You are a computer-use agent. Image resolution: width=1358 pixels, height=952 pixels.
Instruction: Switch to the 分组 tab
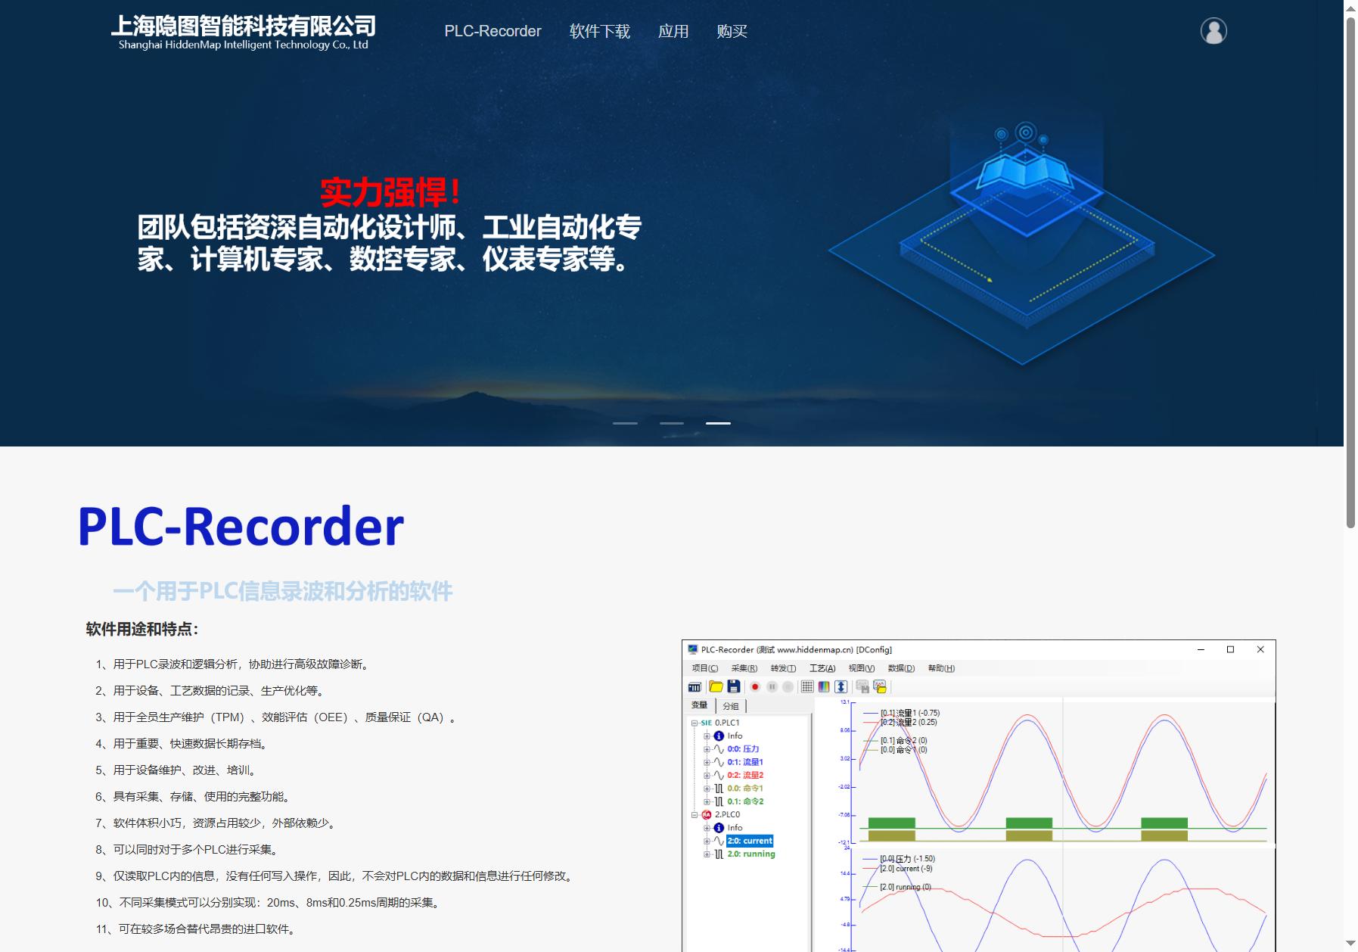(x=731, y=706)
